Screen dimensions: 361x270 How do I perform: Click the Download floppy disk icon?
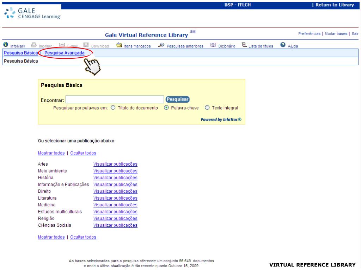[x=86, y=45]
